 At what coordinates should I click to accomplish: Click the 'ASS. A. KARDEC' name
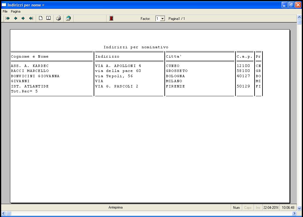30,66
